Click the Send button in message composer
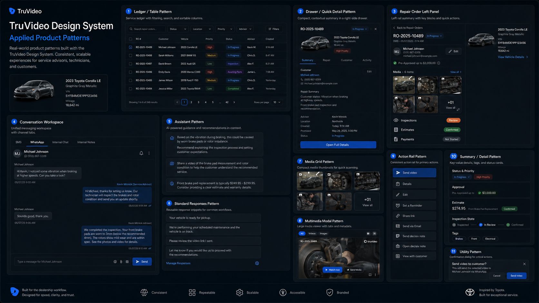The width and height of the screenshot is (539, 303). tap(142, 262)
